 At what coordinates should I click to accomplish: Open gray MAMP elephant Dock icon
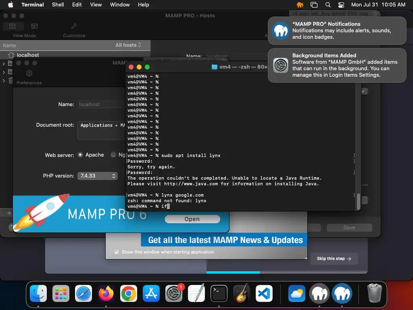319,293
